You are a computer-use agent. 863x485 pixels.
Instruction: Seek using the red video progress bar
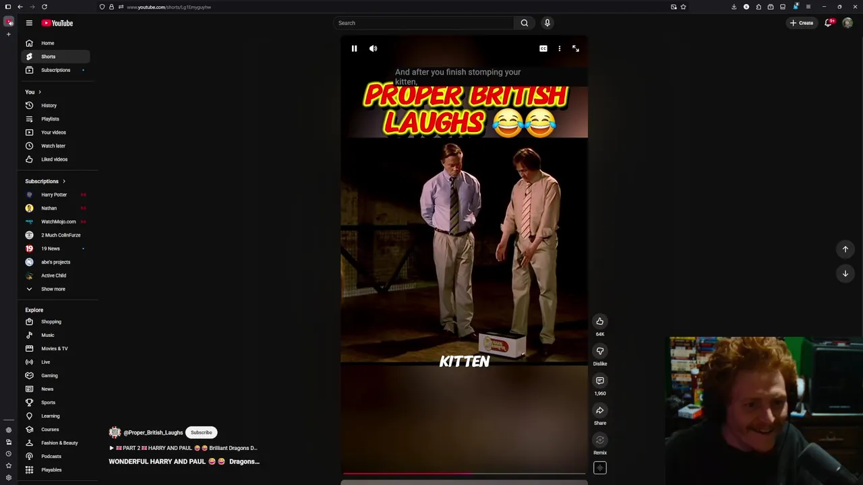point(464,474)
